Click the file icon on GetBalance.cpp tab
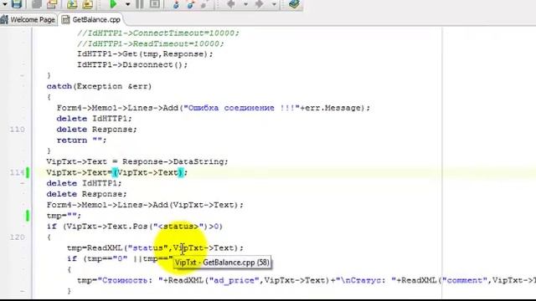The height and width of the screenshot is (301, 536). tap(65, 20)
